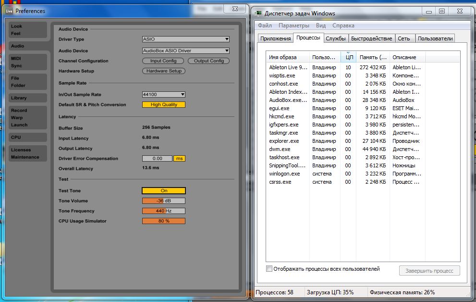Sort by the Память column header

click(x=373, y=57)
